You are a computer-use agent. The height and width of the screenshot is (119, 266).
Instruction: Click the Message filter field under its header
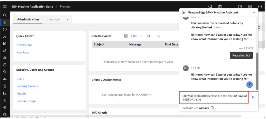pyautogui.click(x=144, y=54)
